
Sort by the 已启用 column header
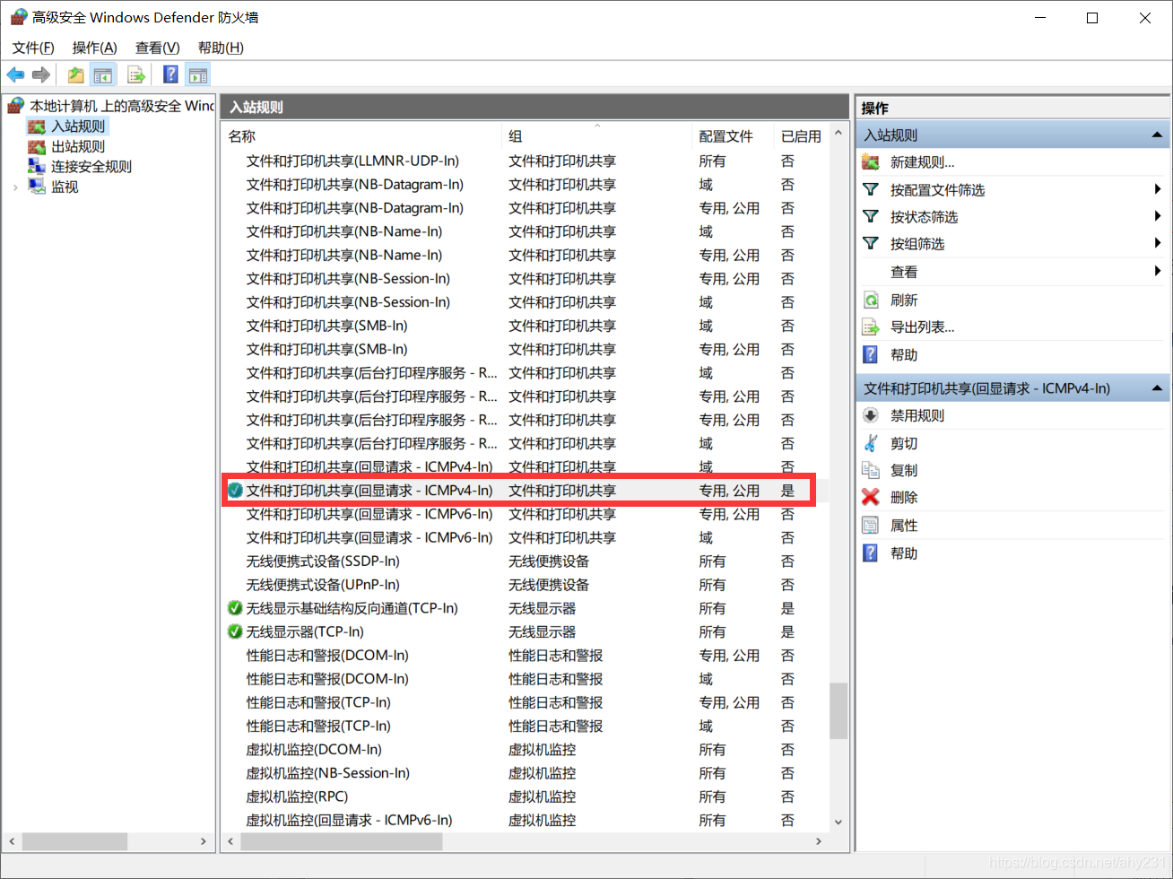[801, 136]
